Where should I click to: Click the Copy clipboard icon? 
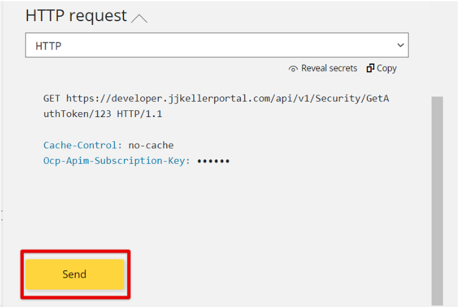(x=370, y=68)
